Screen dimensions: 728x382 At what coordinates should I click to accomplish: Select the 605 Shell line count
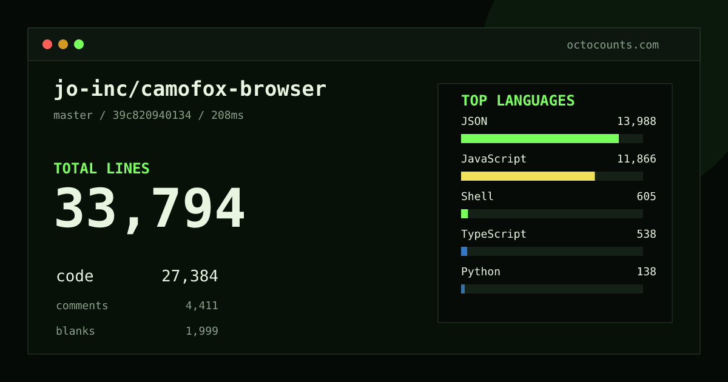tap(646, 196)
